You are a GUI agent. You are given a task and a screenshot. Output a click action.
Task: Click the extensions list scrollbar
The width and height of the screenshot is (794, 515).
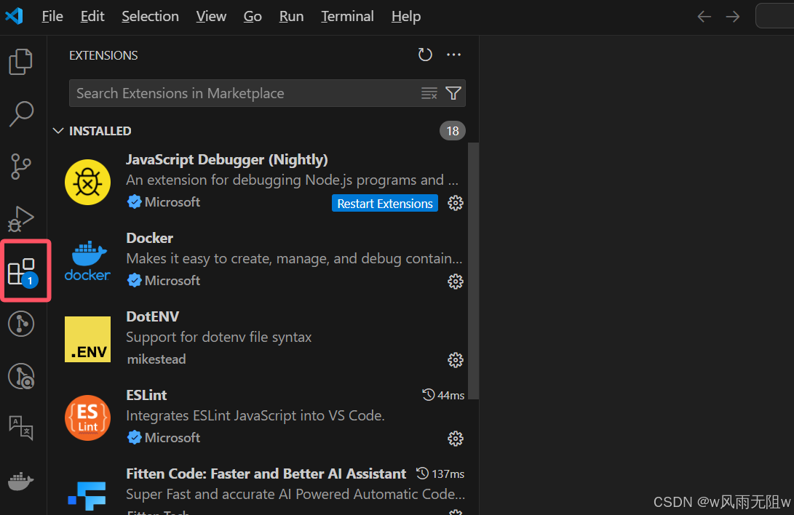tap(473, 271)
